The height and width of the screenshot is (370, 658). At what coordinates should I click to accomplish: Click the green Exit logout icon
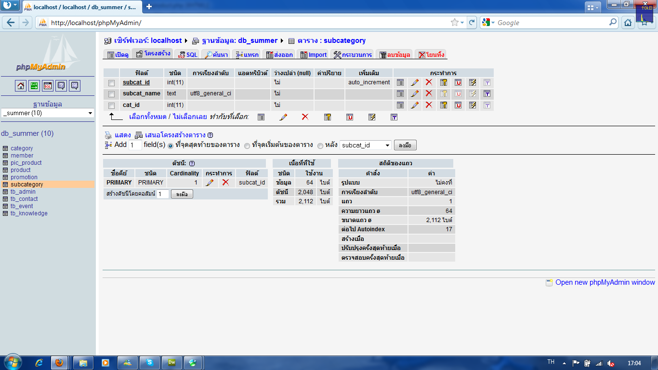(34, 86)
